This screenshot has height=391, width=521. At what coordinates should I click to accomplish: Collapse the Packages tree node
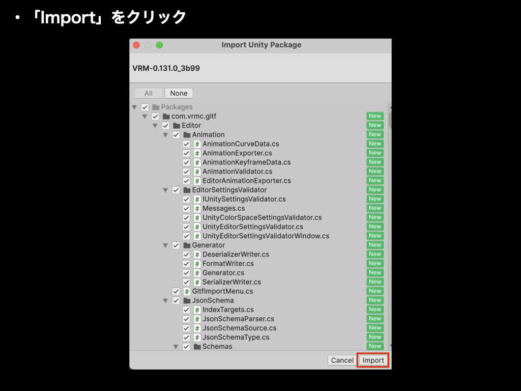[134, 107]
